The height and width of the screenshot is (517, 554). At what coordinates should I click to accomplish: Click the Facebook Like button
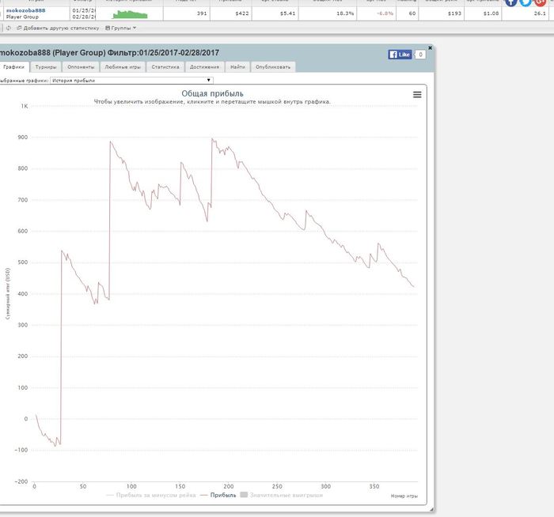pyautogui.click(x=400, y=55)
